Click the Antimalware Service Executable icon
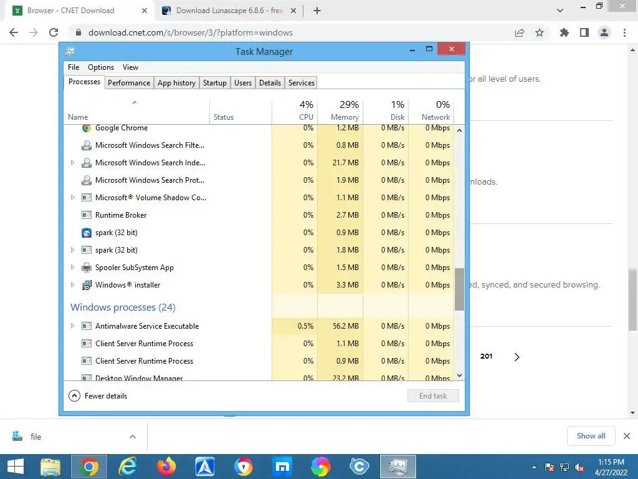Viewport: 638px width, 479px height. pos(86,326)
